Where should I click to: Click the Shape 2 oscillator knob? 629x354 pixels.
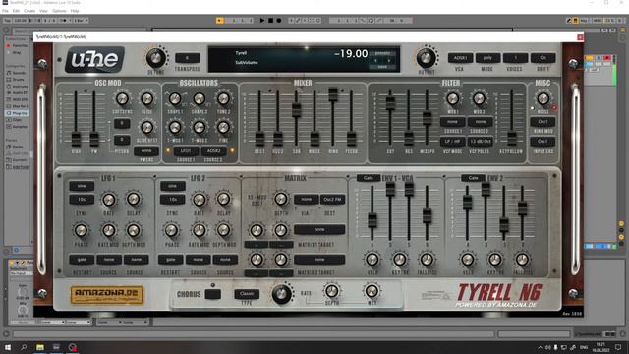click(x=200, y=98)
